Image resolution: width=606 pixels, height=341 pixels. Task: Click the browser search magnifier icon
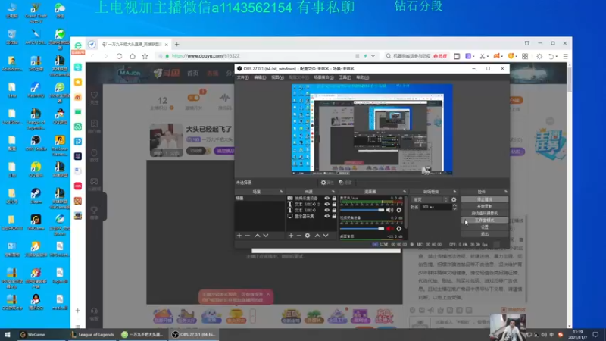389,56
